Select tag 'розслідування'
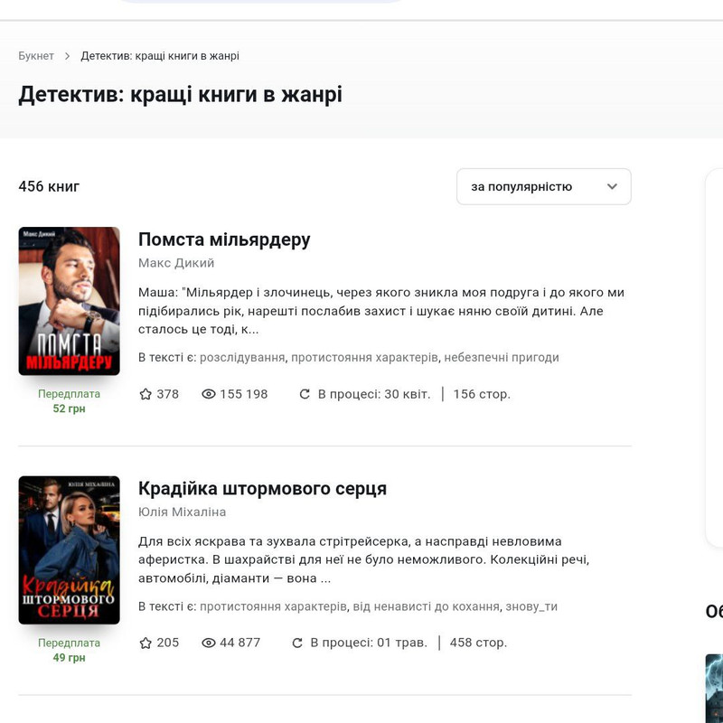 (242, 357)
